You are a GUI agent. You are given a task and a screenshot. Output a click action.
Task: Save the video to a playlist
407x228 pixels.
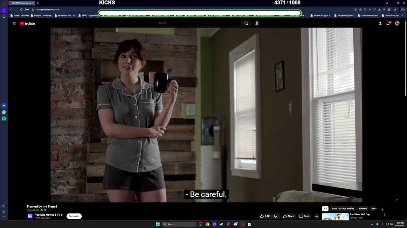[304, 216]
